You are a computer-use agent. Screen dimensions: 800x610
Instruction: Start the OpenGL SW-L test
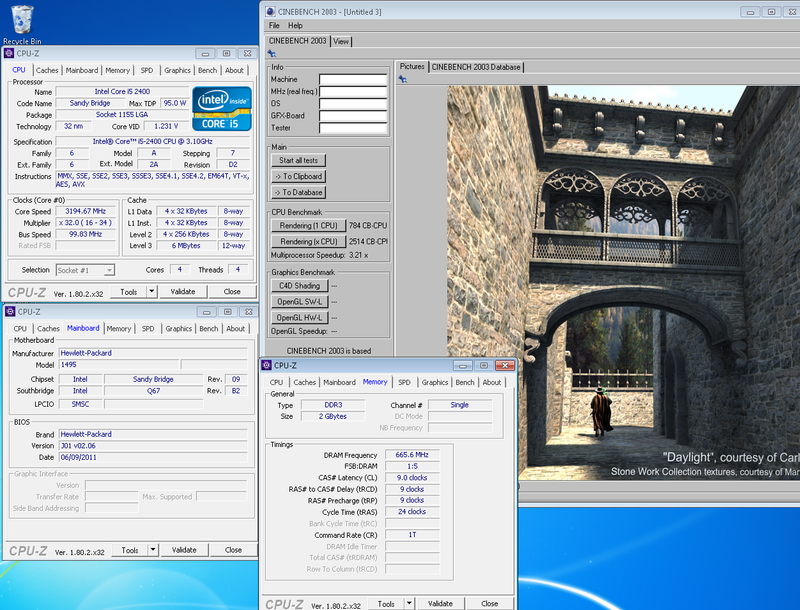[x=300, y=302]
